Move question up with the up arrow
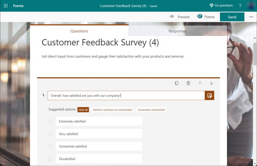Viewport: 257px width, 166px height. tap(200, 83)
